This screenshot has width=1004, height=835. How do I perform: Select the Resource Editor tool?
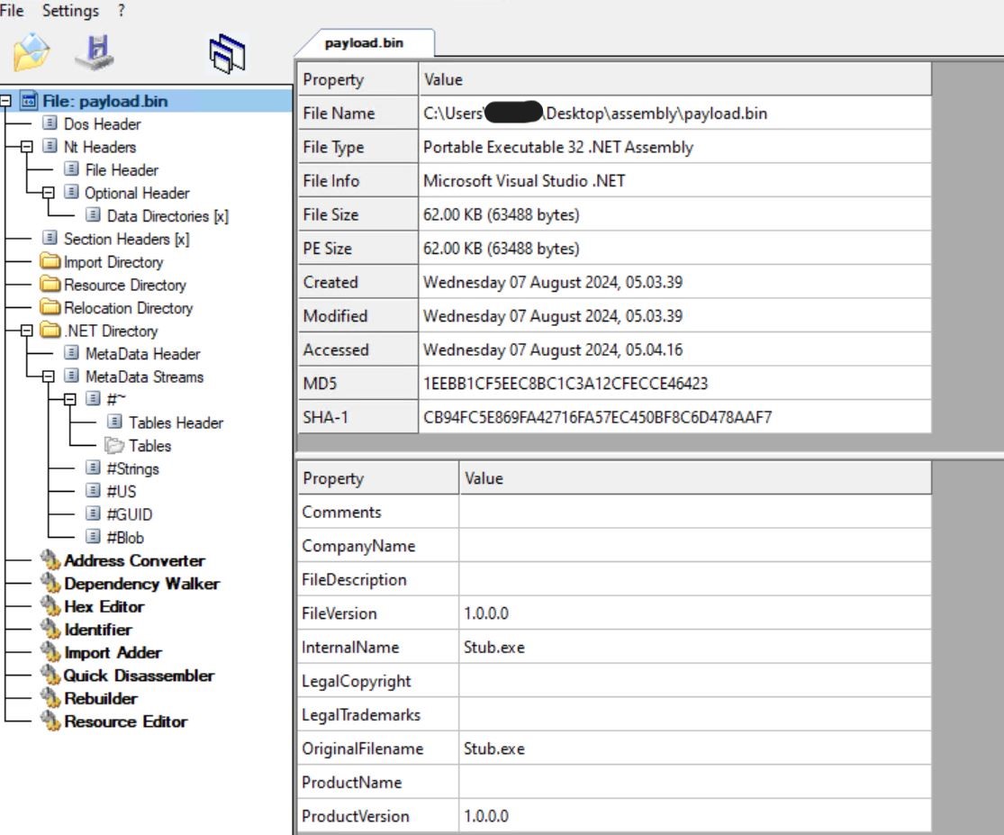(125, 722)
